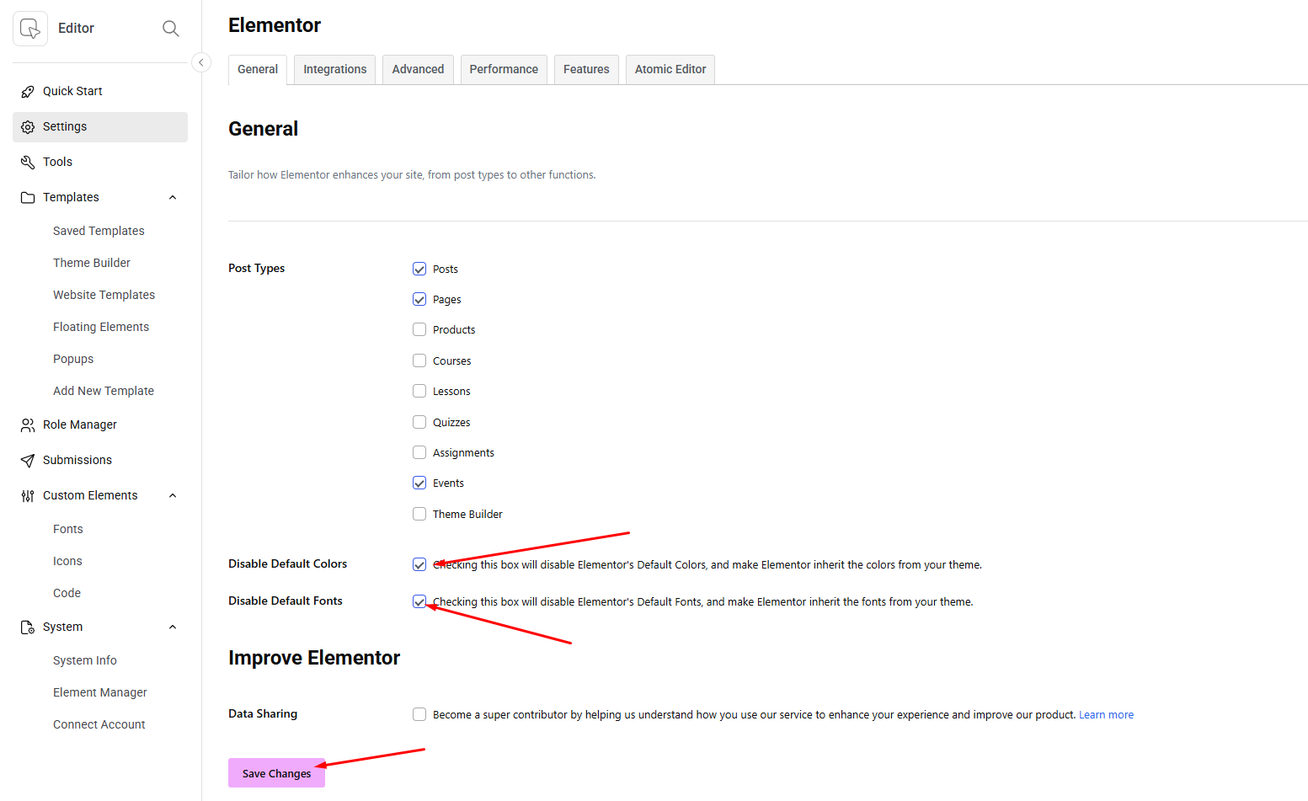The height and width of the screenshot is (801, 1308).
Task: Uncheck the Events post type
Action: [419, 483]
